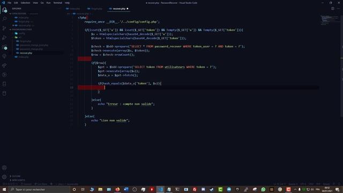Click the 'Erreur : compte non valide' string
Image resolution: width=343 pixels, height=193 pixels.
click(x=130, y=104)
